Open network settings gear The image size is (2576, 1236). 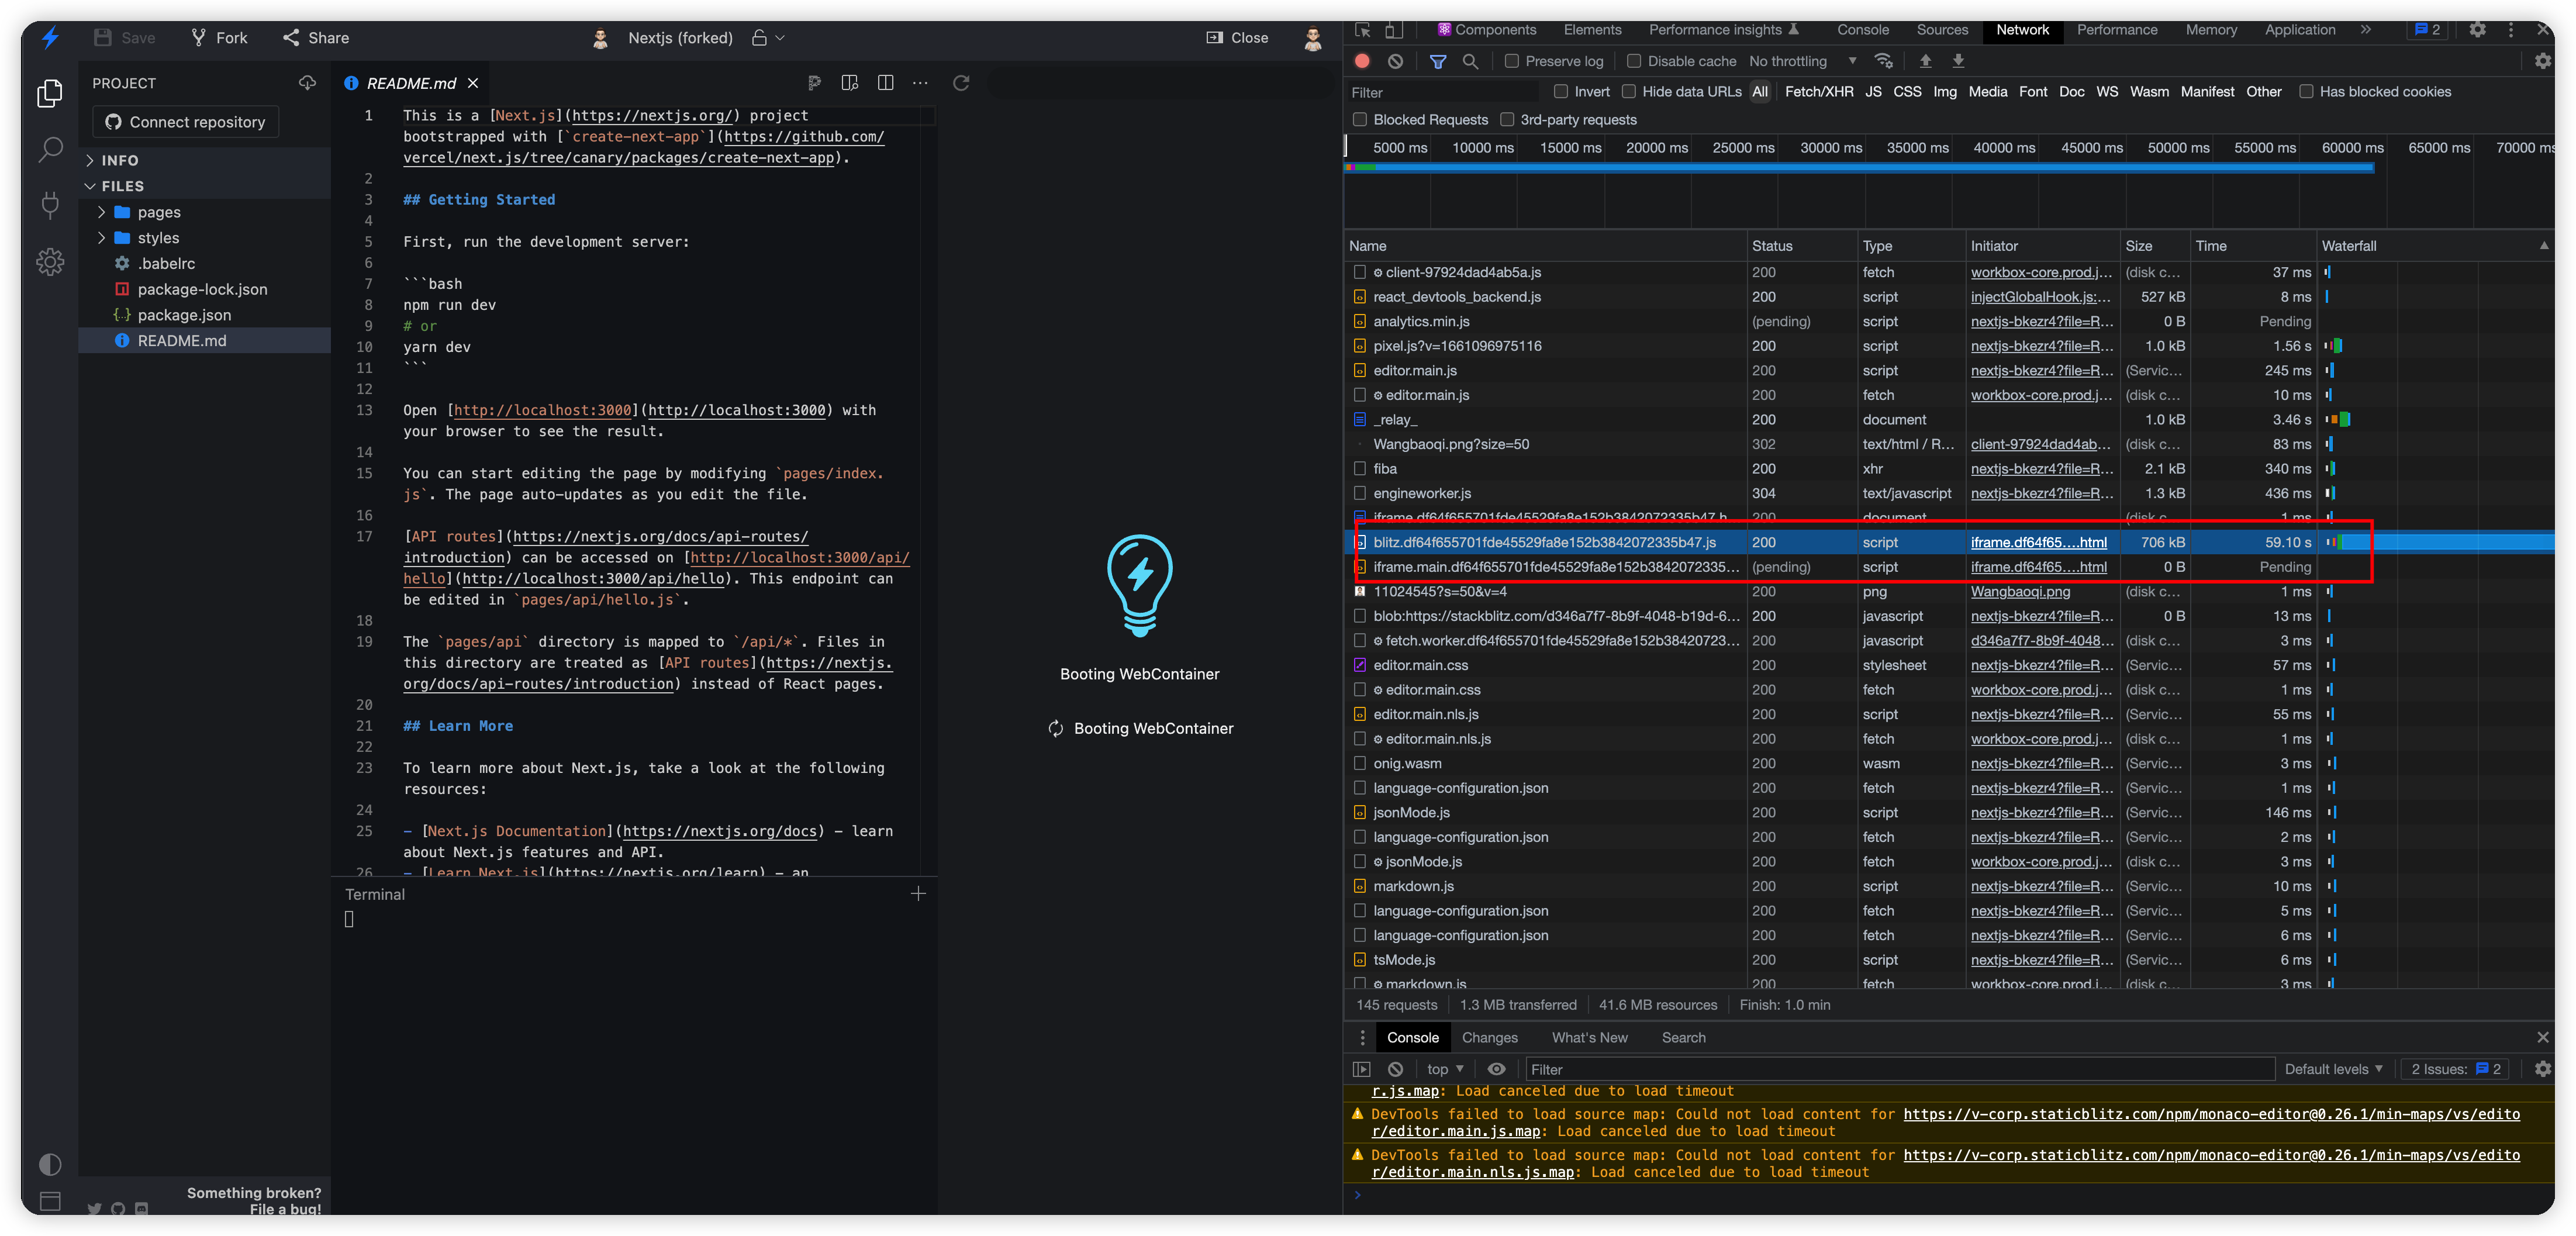click(2543, 61)
